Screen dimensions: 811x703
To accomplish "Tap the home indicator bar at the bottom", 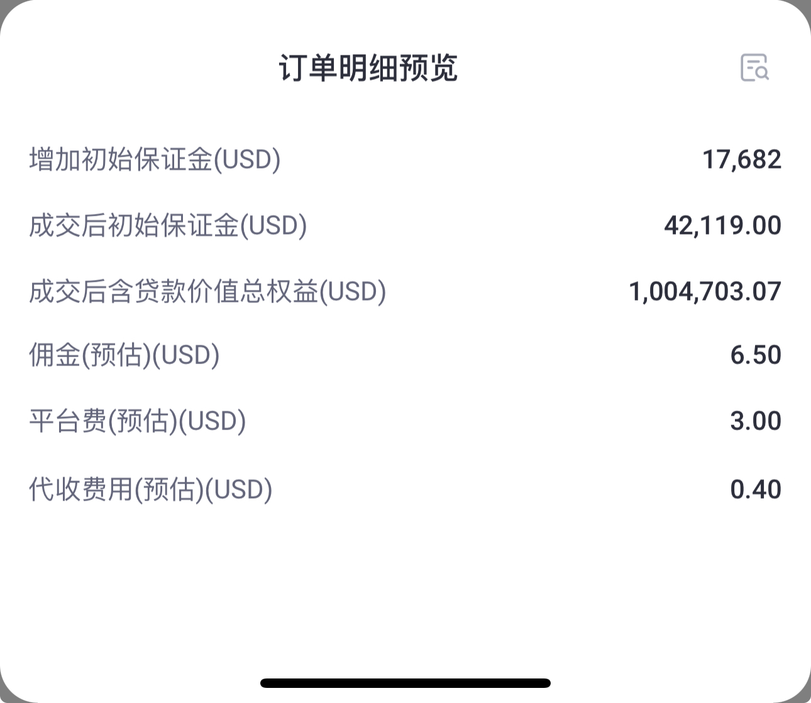I will [405, 683].
